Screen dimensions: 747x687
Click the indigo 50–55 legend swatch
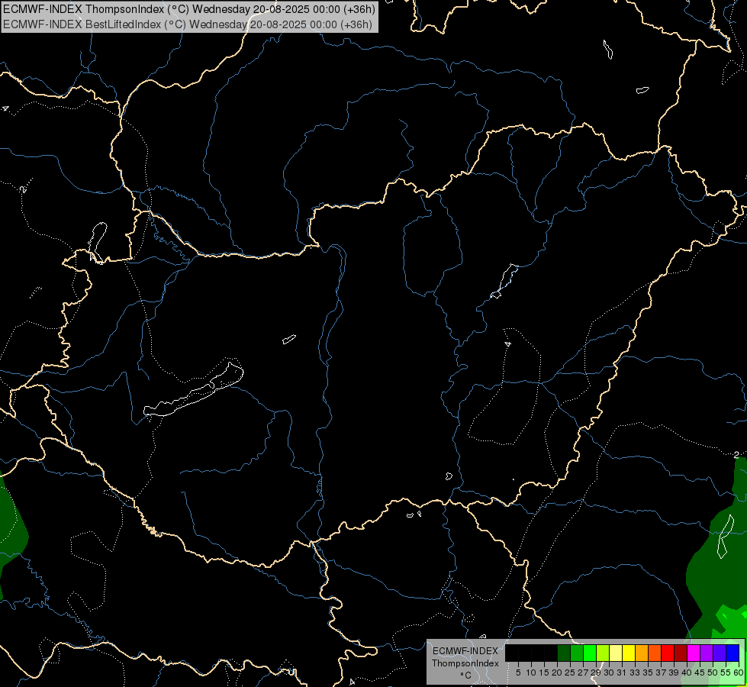coord(720,653)
